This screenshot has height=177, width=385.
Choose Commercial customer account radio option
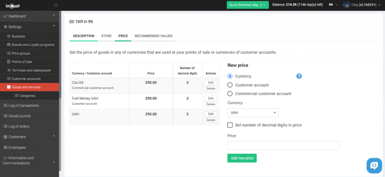pos(230,94)
